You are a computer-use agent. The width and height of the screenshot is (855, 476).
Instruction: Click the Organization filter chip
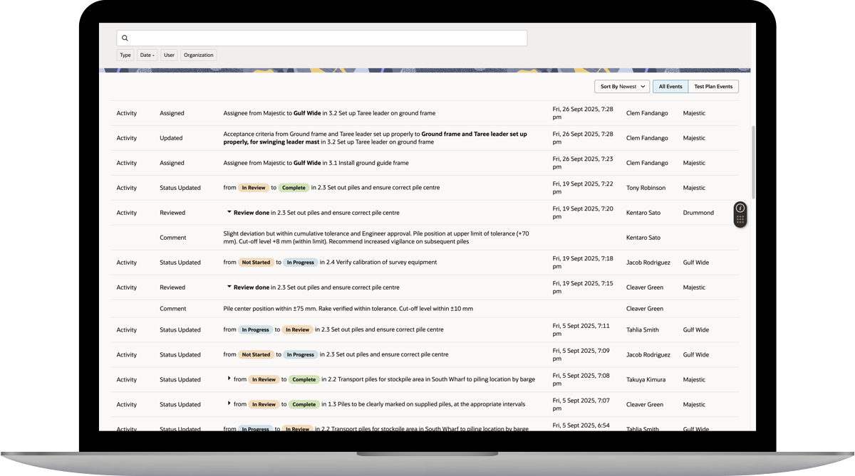[198, 55]
